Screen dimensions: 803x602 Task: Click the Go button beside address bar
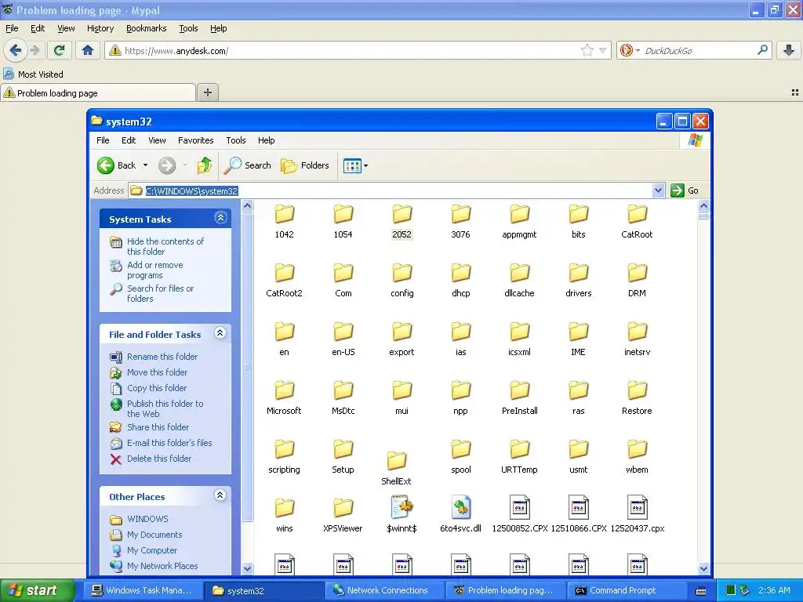685,190
